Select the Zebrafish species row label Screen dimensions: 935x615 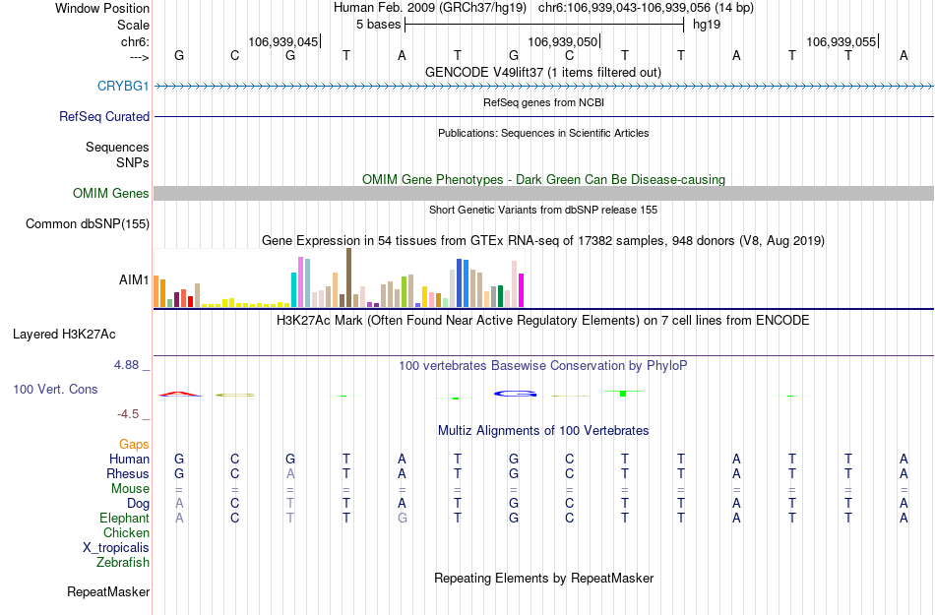coord(122,562)
